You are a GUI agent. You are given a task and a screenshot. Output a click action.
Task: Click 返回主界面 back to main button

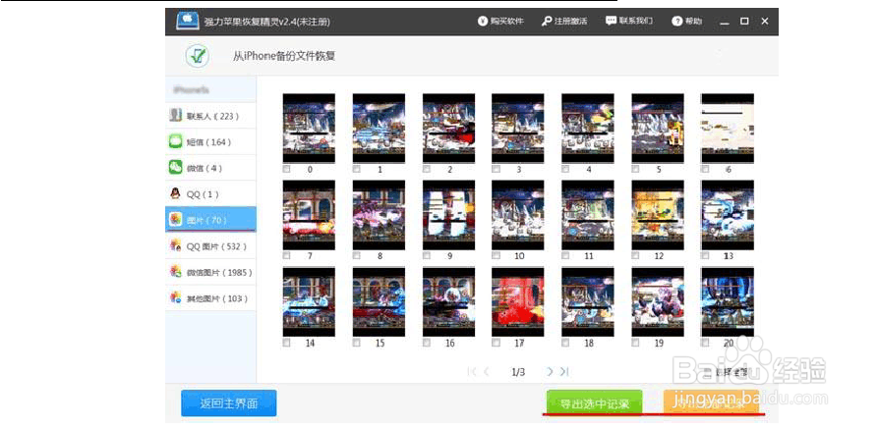(229, 402)
